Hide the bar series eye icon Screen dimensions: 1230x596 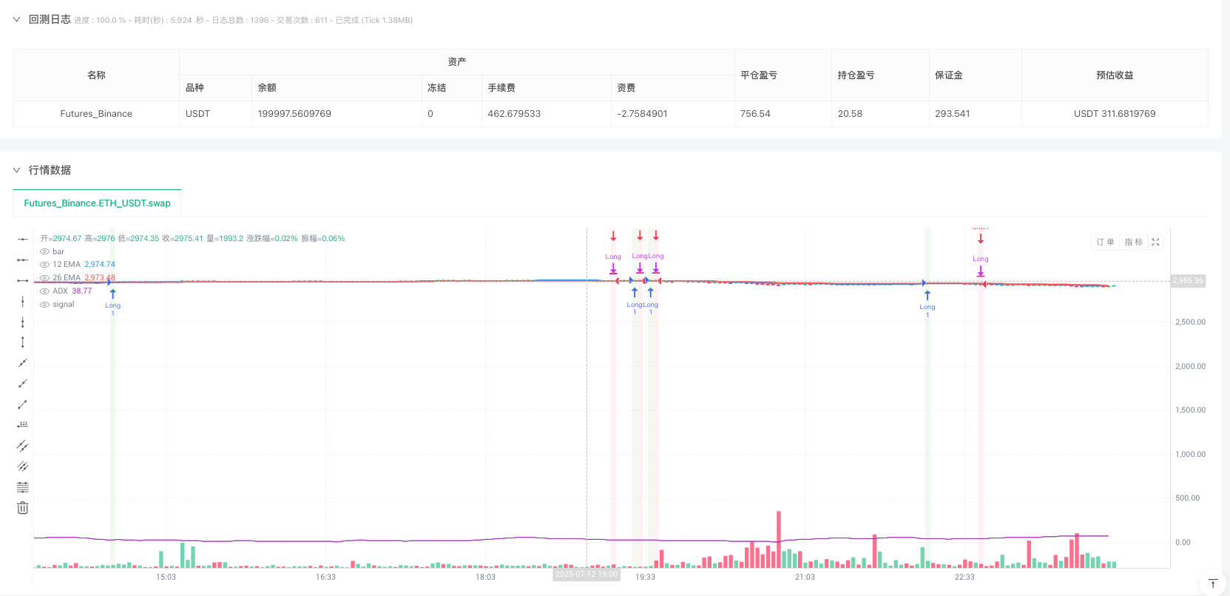coord(44,252)
